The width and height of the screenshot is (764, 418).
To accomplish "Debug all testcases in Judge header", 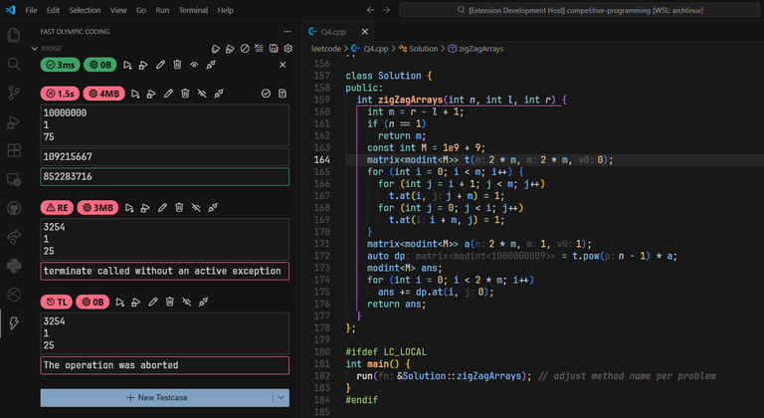I will (230, 49).
